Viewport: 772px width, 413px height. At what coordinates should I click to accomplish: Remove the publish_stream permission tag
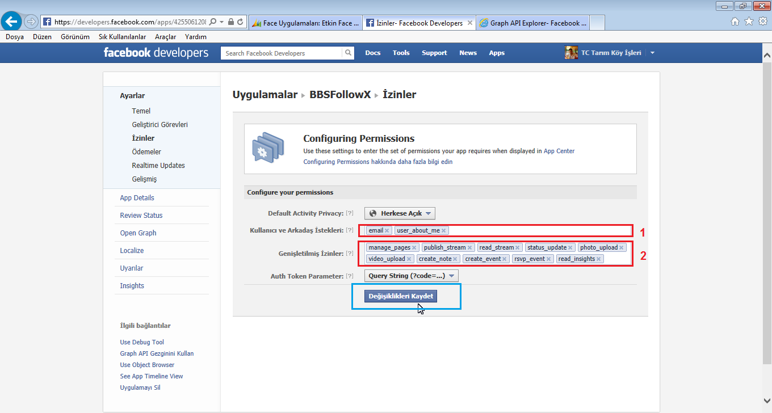(469, 247)
